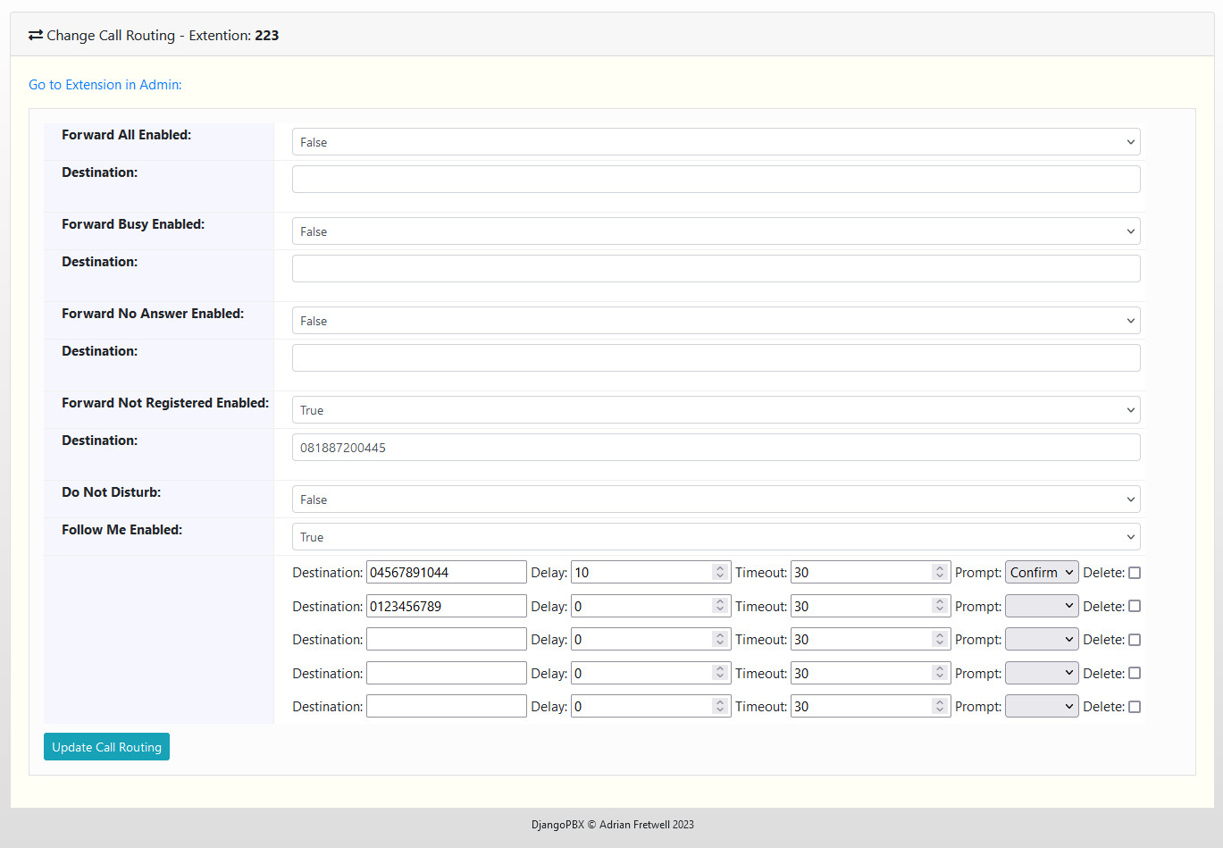Click Timeout stepper on first follow-me row
Viewport: 1223px width, 848px height.
coord(940,573)
